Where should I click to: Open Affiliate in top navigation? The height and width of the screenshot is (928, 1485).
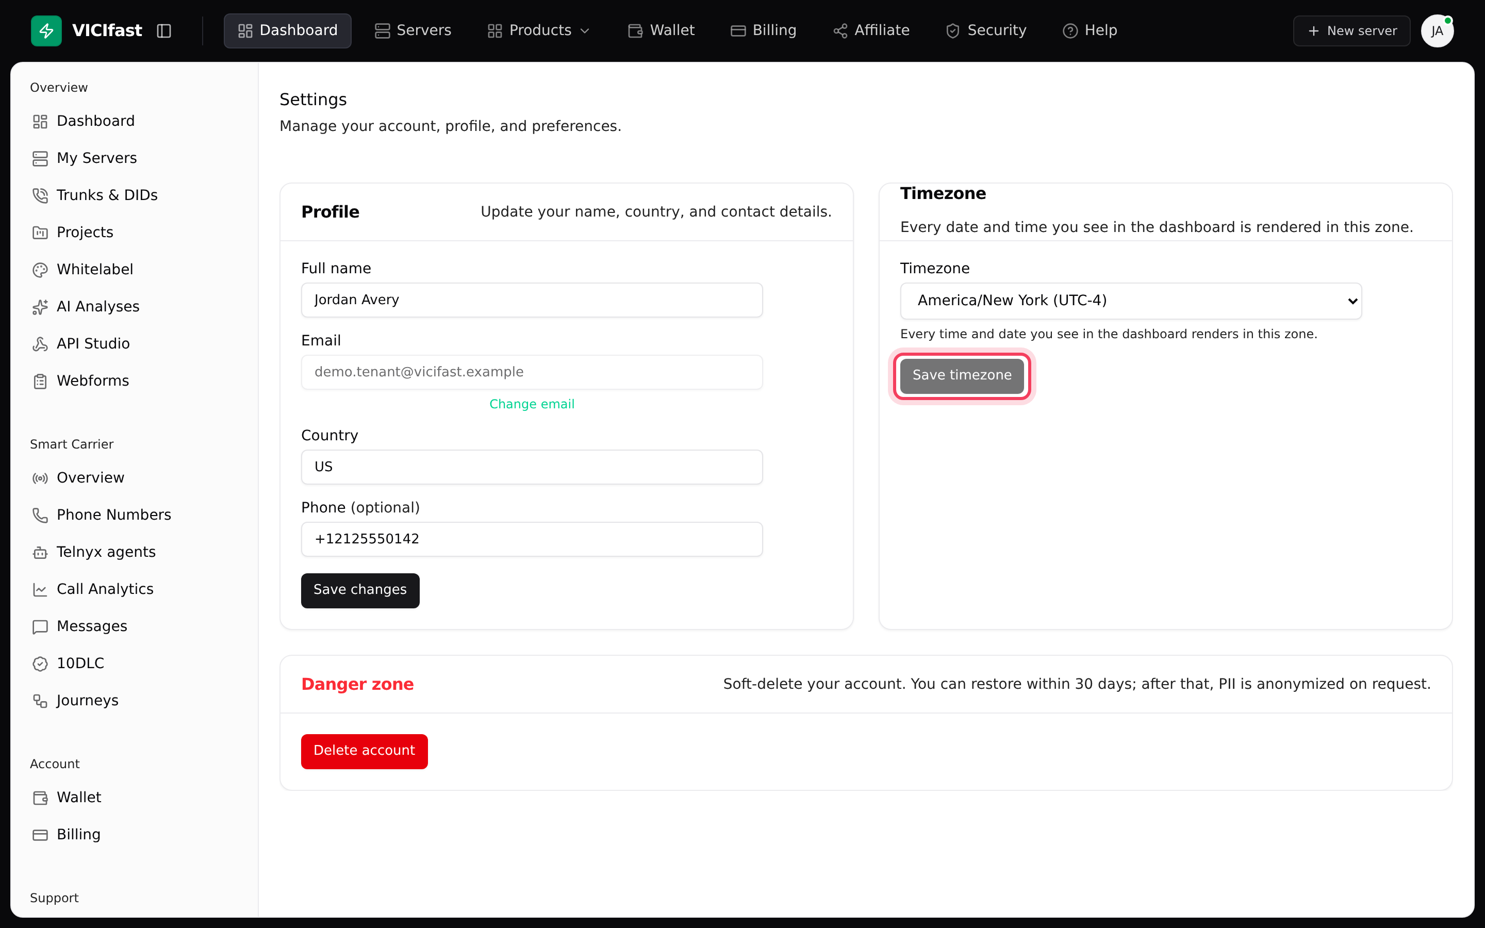pos(871,31)
